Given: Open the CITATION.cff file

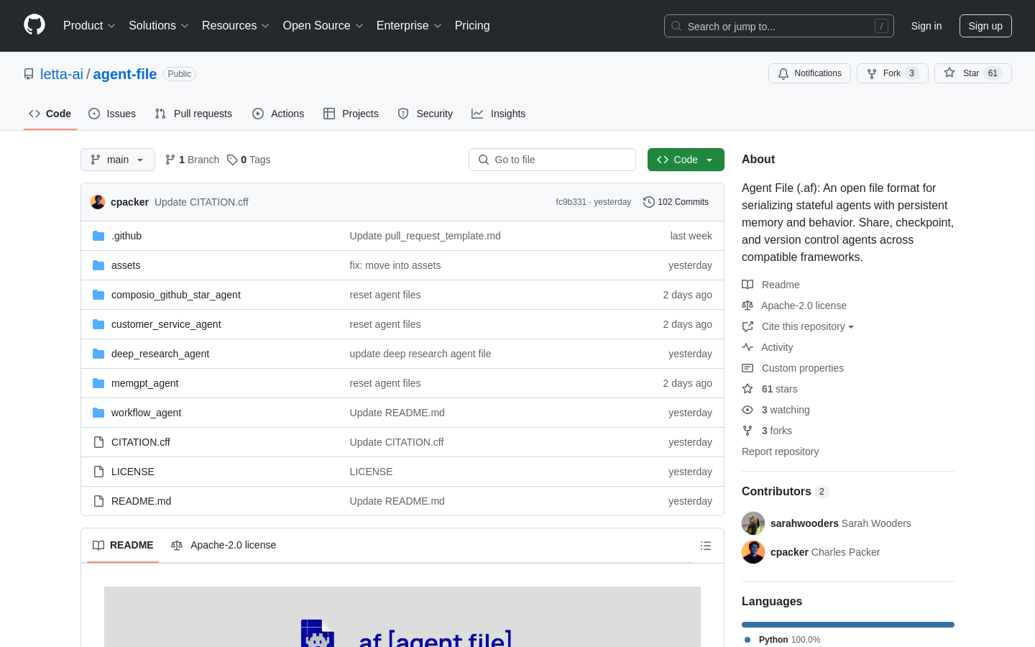Looking at the screenshot, I should pos(141,442).
